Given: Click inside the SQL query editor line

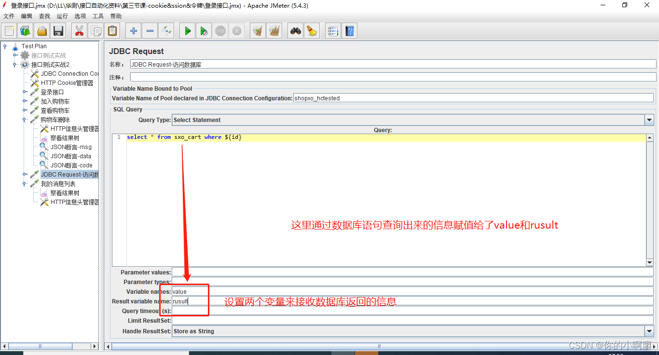Looking at the screenshot, I should click(x=386, y=137).
